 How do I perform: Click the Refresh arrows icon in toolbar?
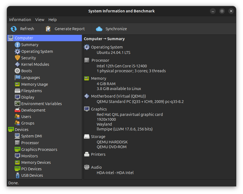pyautogui.click(x=14, y=29)
